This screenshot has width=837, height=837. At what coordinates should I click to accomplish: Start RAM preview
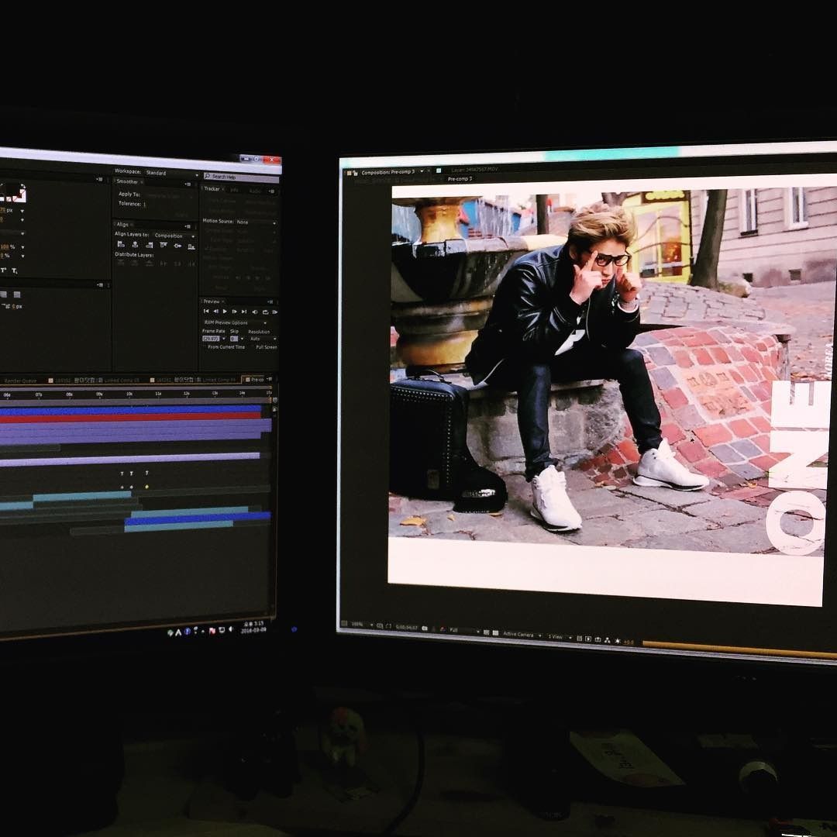click(274, 312)
